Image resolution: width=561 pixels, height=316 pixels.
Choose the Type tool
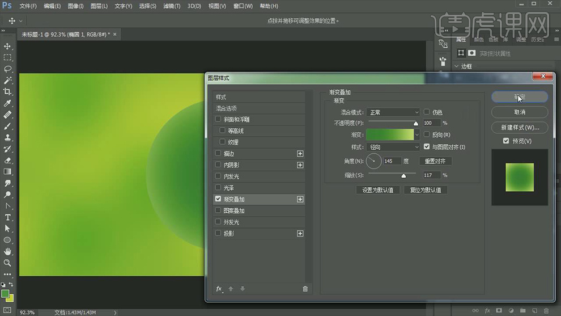[7, 217]
